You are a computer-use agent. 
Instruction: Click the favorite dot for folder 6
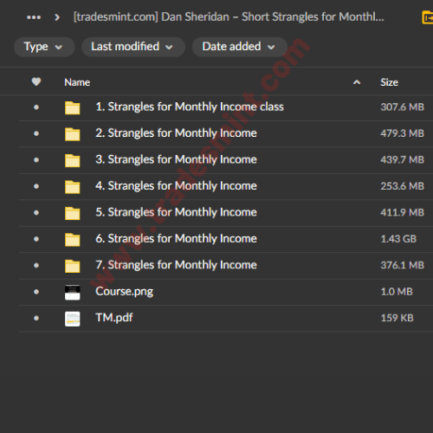click(36, 239)
